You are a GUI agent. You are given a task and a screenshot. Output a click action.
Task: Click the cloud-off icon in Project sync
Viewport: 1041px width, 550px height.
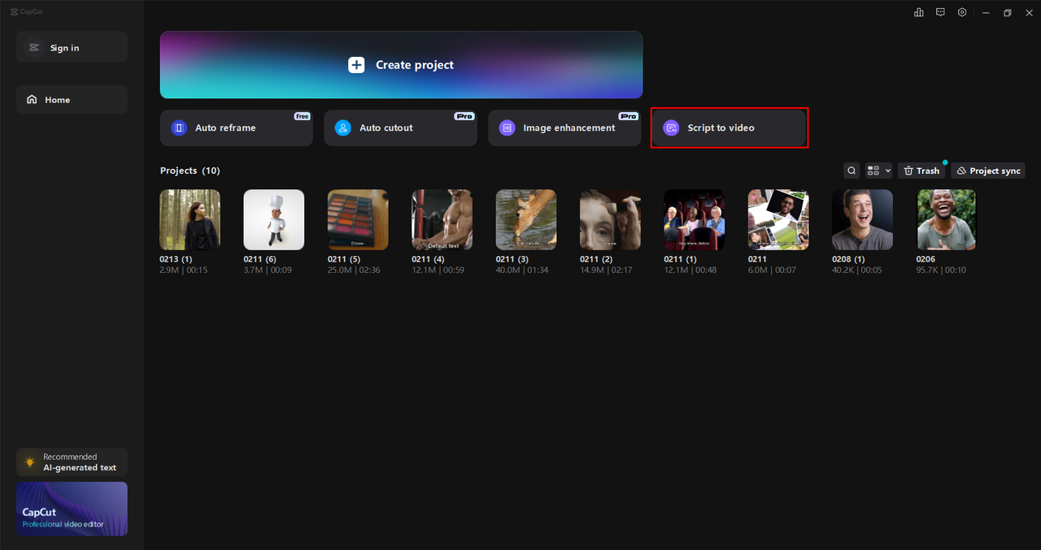pyautogui.click(x=961, y=171)
